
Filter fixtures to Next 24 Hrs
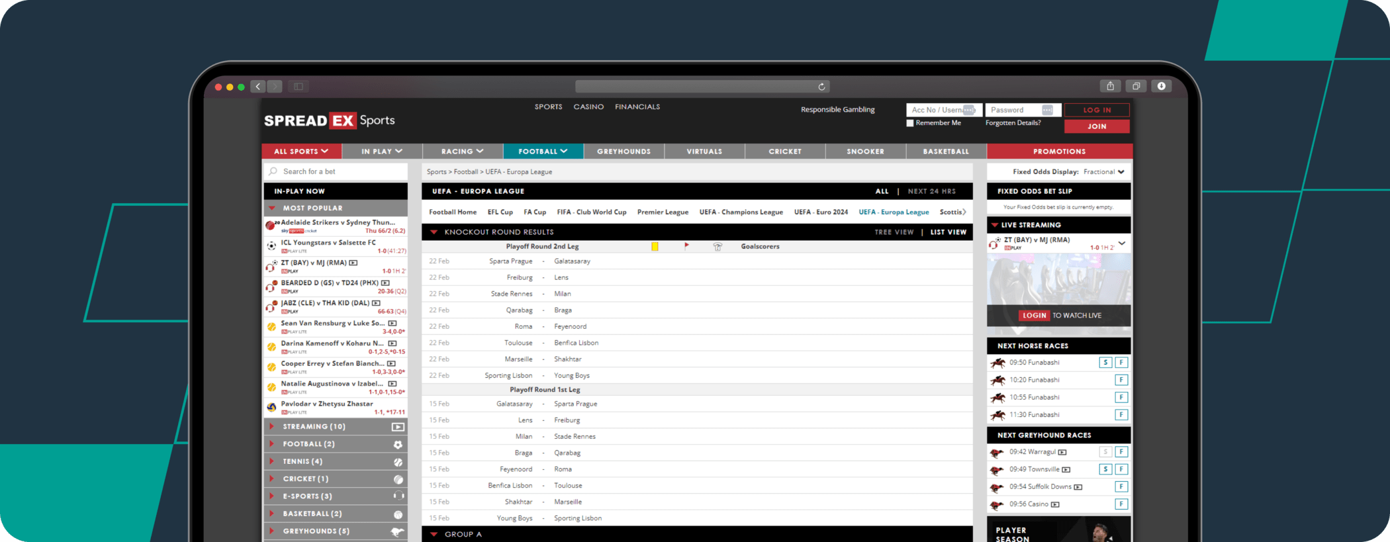(931, 191)
